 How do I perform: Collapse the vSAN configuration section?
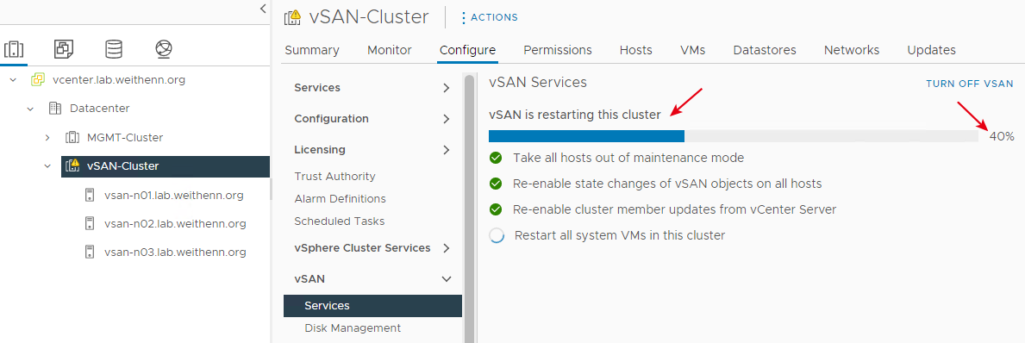[x=447, y=279]
